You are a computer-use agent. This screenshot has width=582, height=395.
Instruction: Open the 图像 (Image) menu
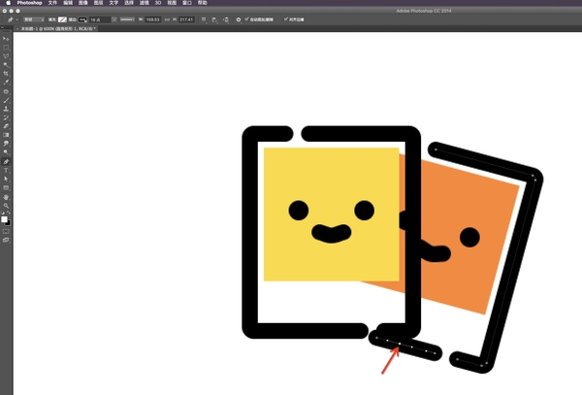(x=83, y=3)
